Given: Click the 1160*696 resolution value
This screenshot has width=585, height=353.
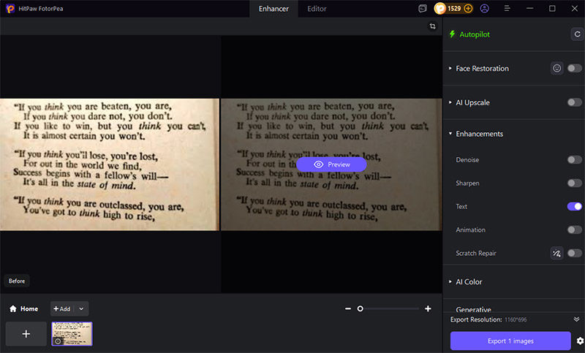Looking at the screenshot, I should [516, 320].
